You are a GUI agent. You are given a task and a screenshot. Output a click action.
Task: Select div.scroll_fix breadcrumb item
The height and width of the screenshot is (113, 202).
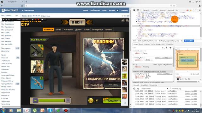tap(189, 41)
